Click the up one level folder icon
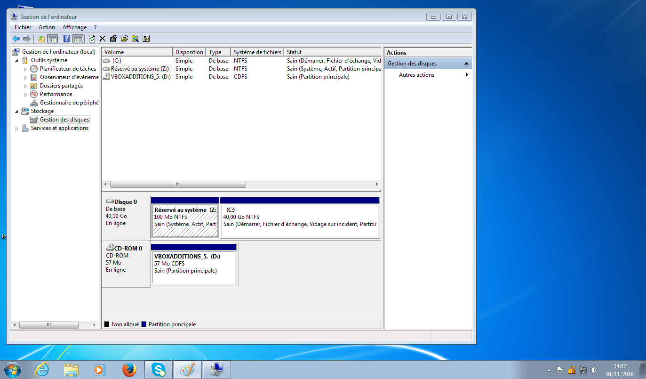 tap(41, 39)
